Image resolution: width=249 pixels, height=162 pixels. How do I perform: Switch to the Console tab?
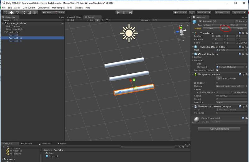(x=26, y=144)
